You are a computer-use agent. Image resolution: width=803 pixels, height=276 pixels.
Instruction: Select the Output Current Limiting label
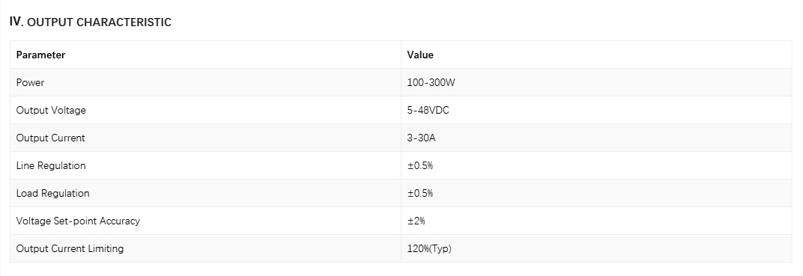pos(70,248)
